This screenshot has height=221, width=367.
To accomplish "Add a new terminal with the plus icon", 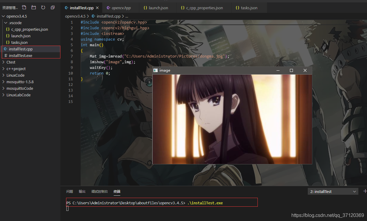I will (x=365, y=191).
